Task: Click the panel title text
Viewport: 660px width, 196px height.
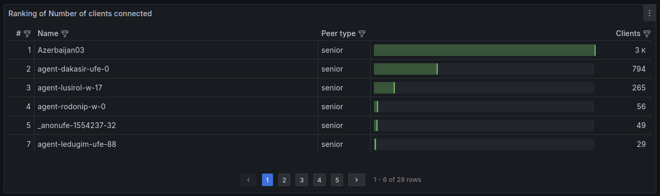Action: 80,14
